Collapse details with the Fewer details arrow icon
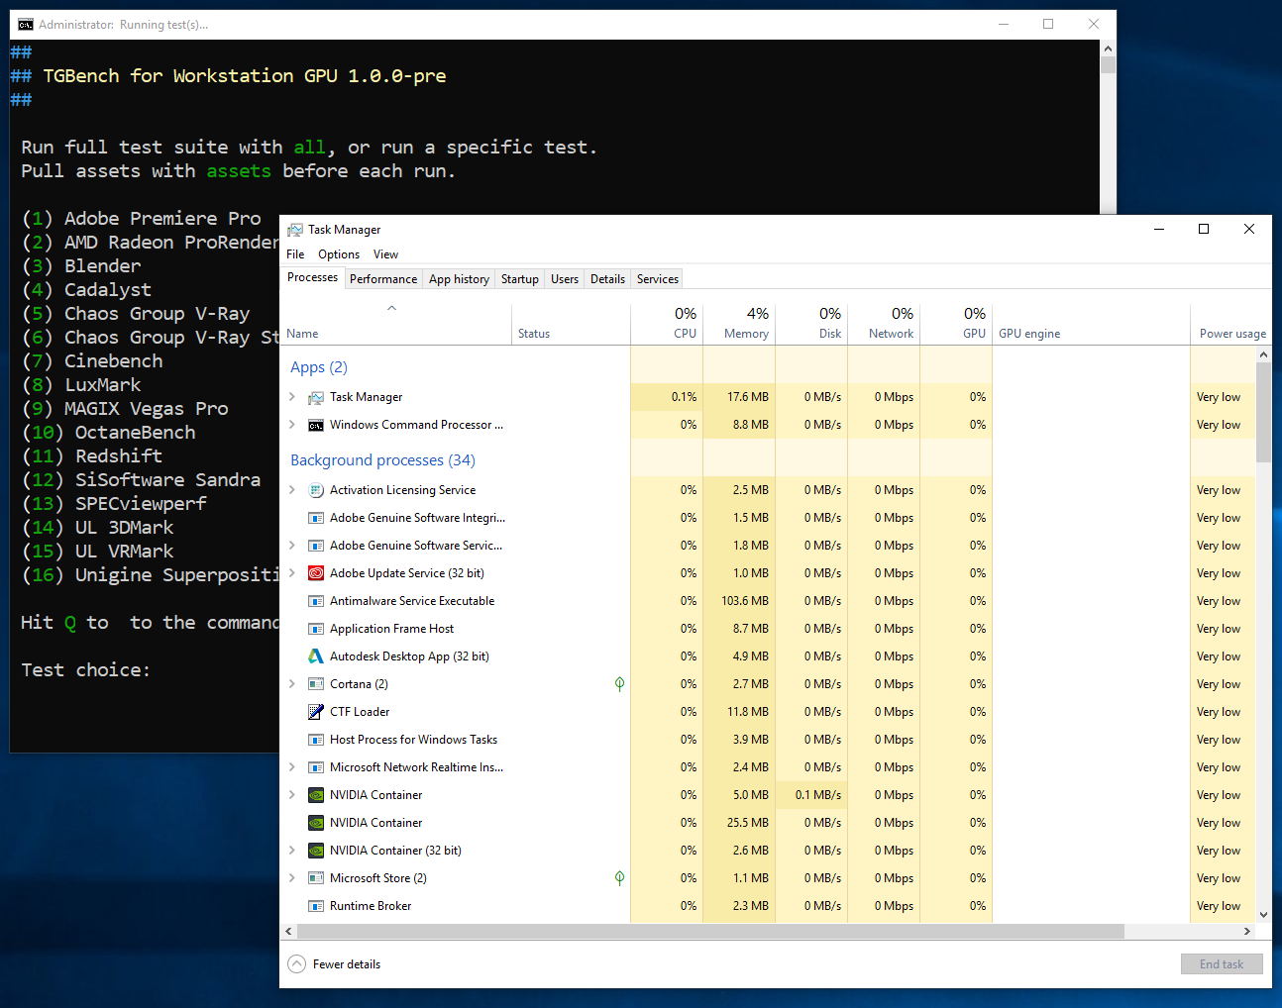The image size is (1282, 1008). pos(296,964)
